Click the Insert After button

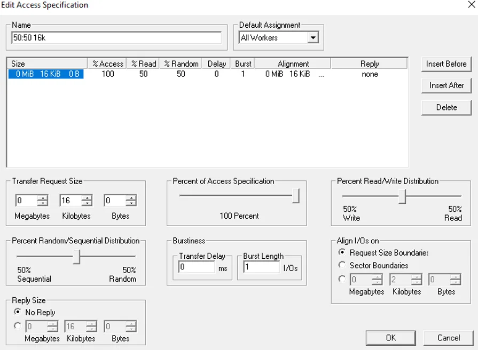[446, 85]
